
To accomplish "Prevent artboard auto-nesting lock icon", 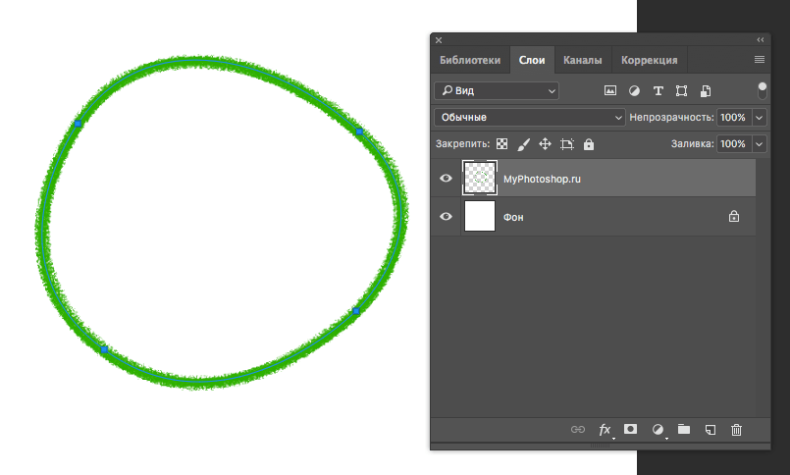I will (567, 144).
